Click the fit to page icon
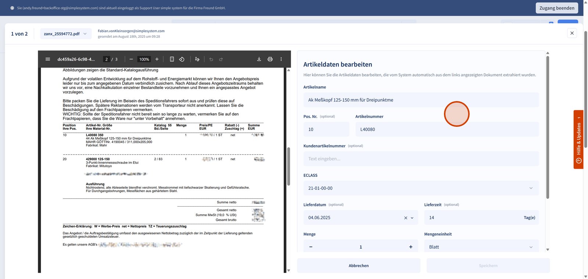The height and width of the screenshot is (279, 588). tap(172, 59)
